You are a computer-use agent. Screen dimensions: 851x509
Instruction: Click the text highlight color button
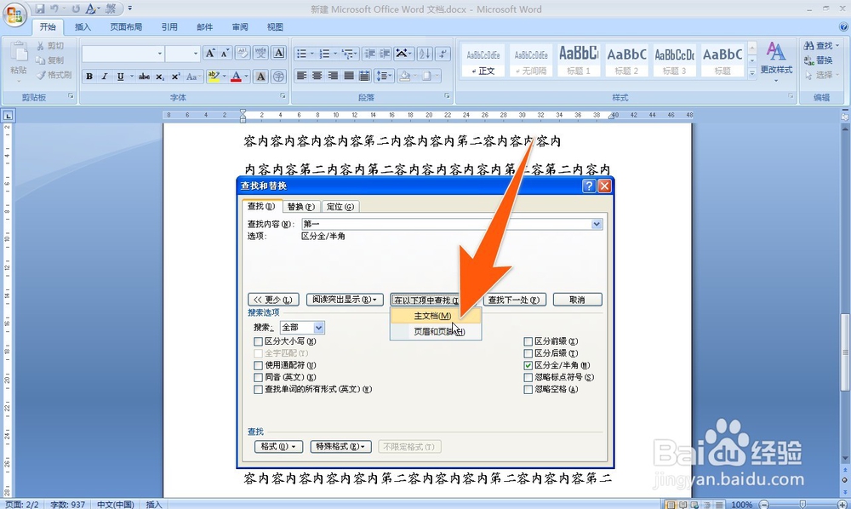(x=214, y=77)
